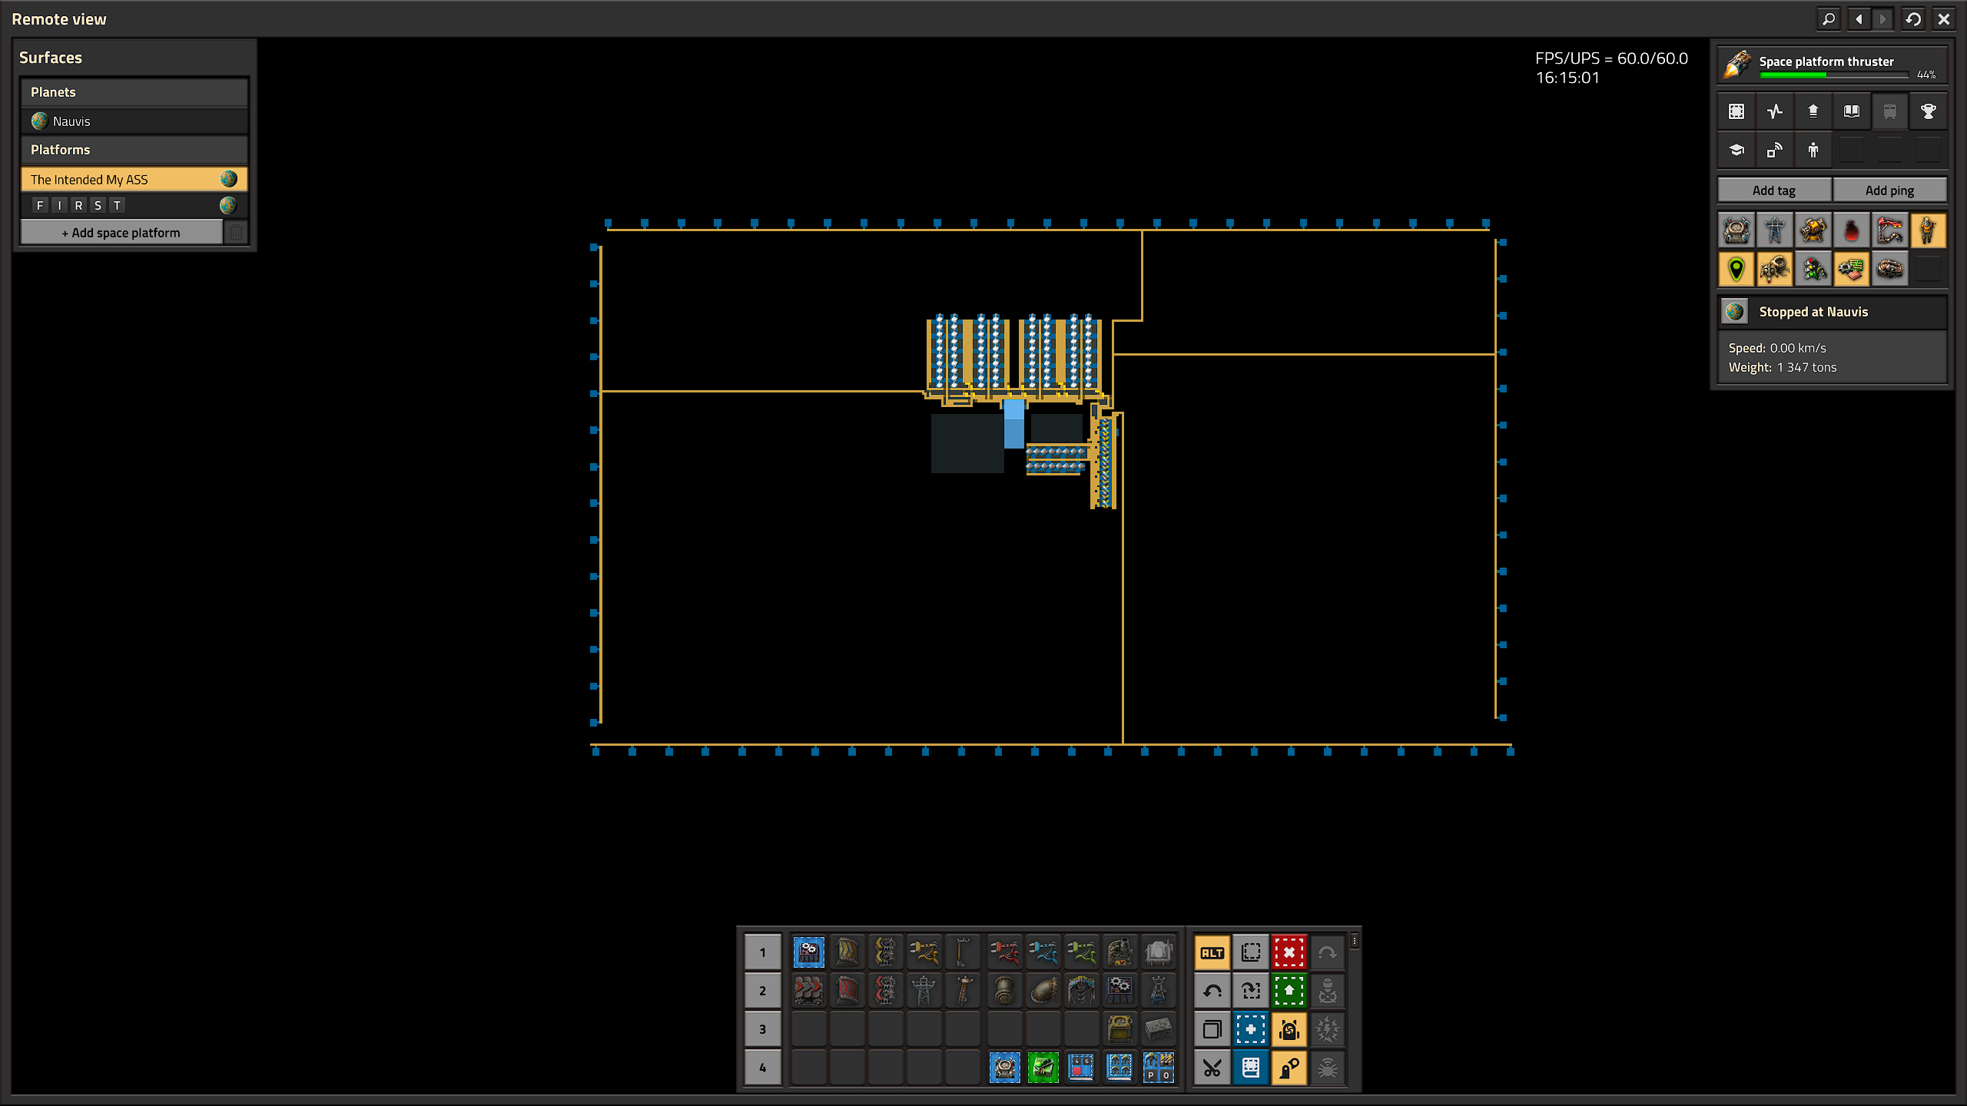Switch to quickbar row 3 selector
1967x1106 pixels.
tap(762, 1029)
